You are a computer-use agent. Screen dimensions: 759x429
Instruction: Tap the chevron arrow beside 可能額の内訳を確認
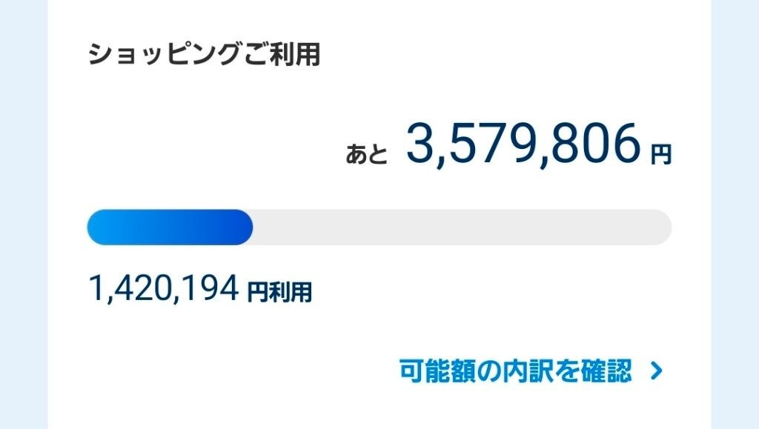[655, 371]
